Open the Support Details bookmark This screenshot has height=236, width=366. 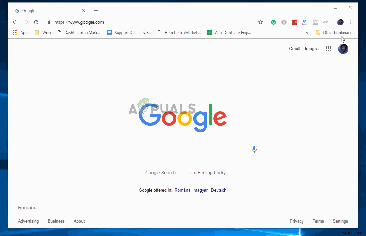(129, 33)
